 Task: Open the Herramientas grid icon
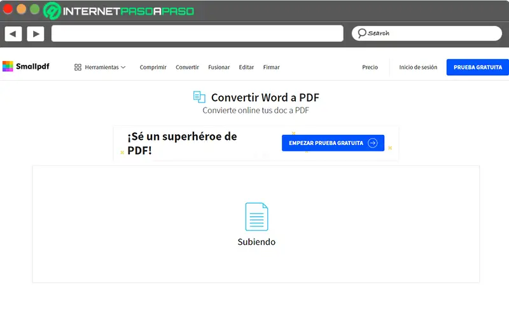click(78, 67)
